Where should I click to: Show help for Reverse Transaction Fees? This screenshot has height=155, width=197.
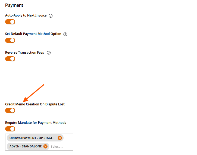pyautogui.click(x=49, y=53)
